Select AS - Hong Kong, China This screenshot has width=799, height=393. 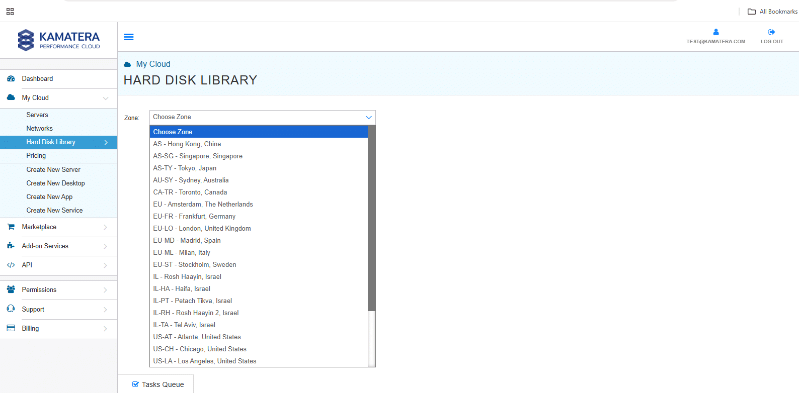click(x=259, y=144)
